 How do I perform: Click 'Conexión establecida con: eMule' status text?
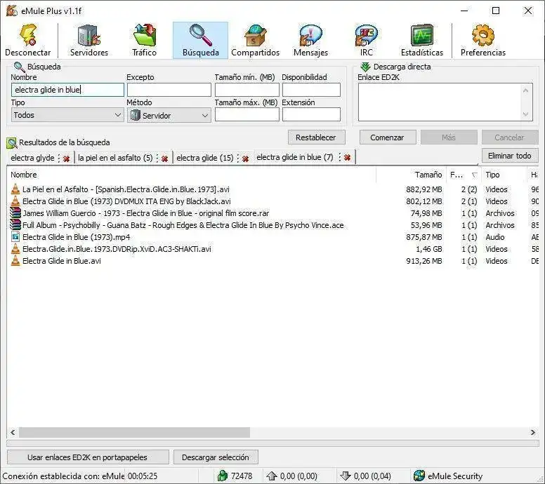63,476
